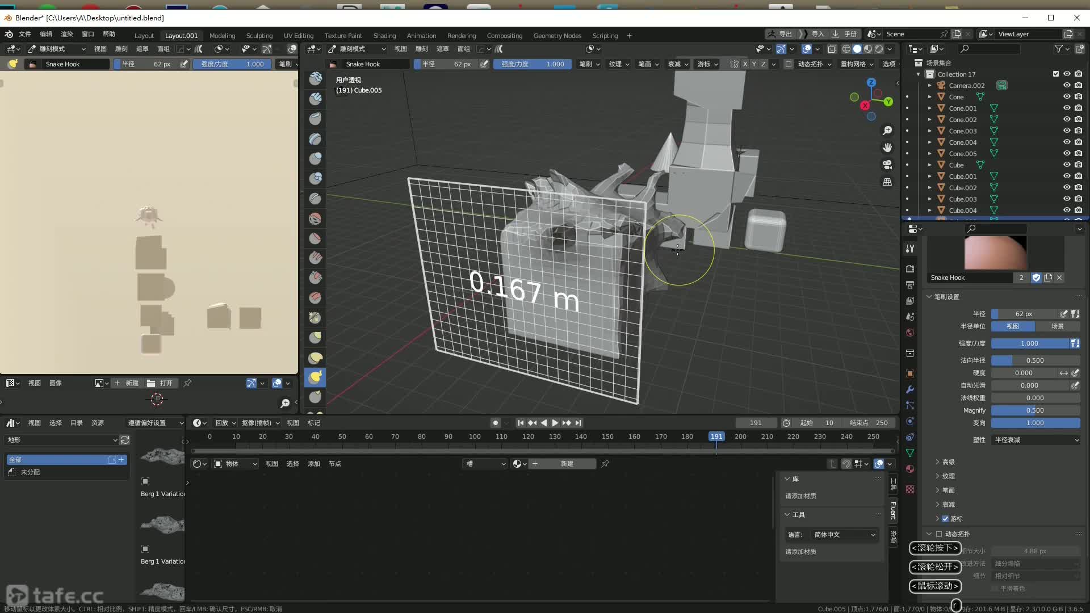Duplicate the Snake Hook brush datablock
This screenshot has height=613, width=1090.
click(1048, 278)
